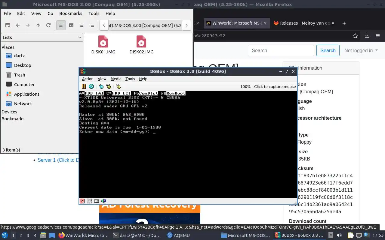The image size is (385, 240).
Task: Click hard disk status icon in 86Box
Action: click(x=97, y=201)
